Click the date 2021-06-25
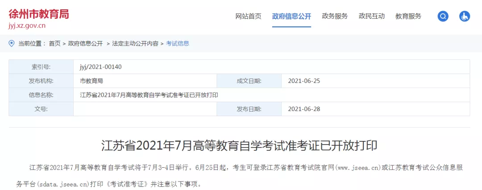 point(304,81)
